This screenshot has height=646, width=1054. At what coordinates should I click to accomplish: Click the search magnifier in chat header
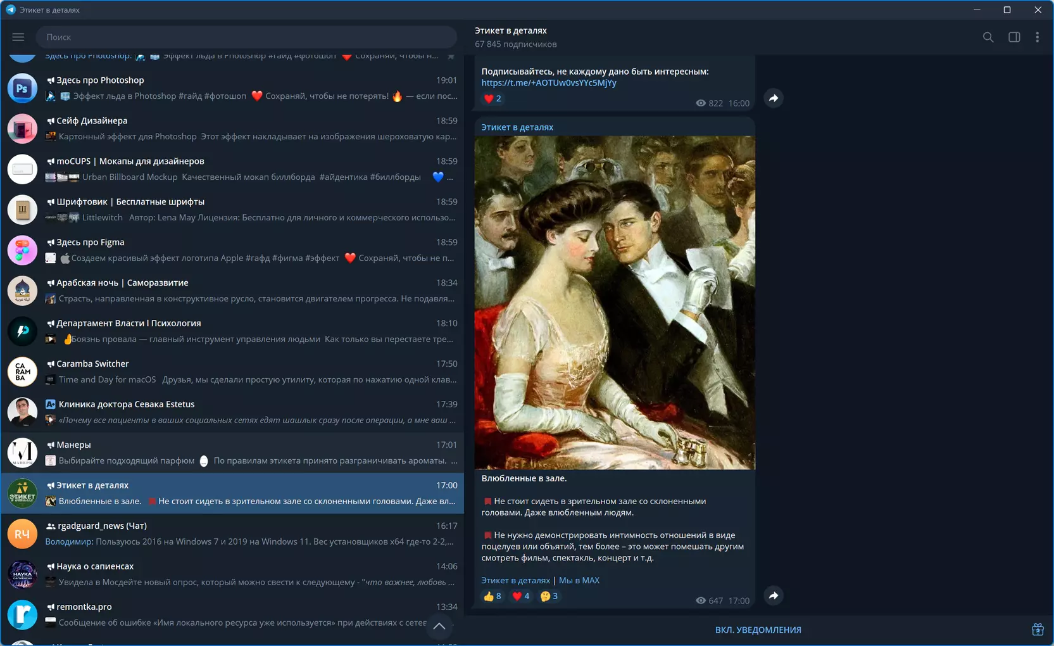click(x=988, y=37)
